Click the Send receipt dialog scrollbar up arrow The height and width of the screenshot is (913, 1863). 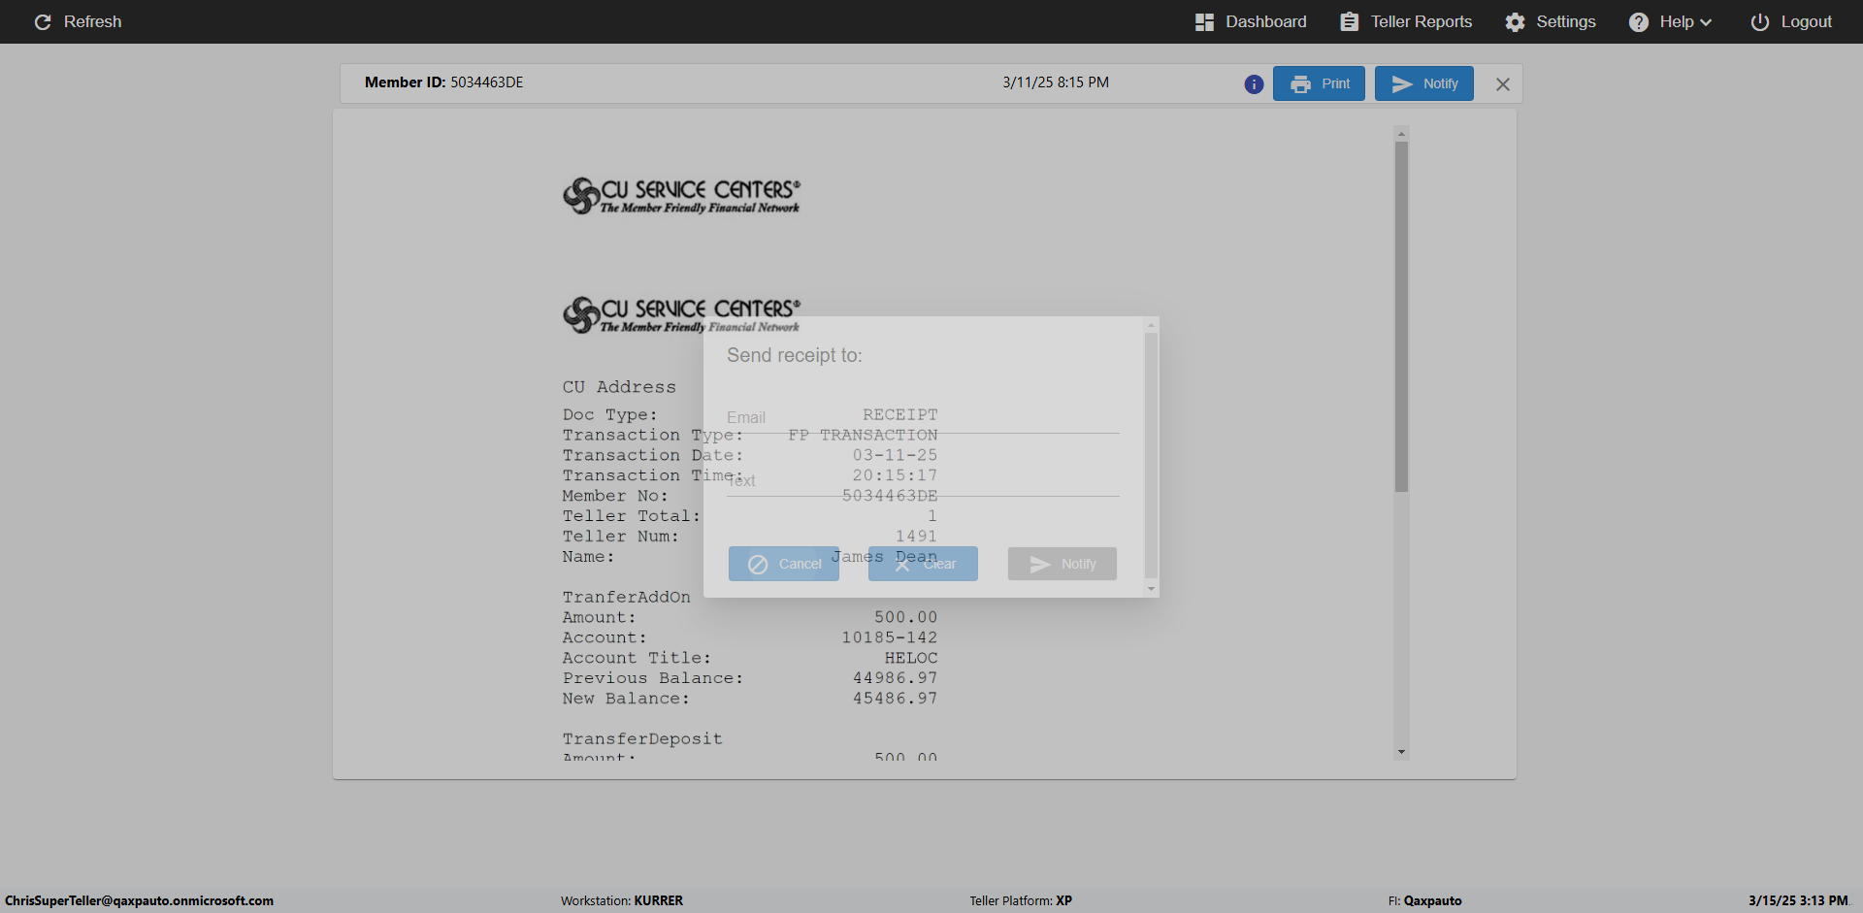pos(1152,325)
